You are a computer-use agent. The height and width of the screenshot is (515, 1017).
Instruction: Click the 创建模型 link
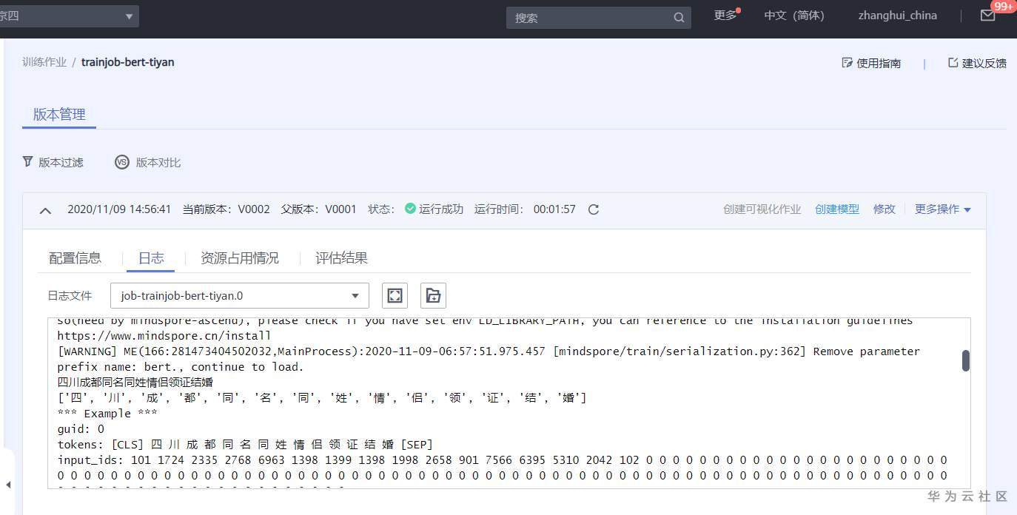point(837,209)
